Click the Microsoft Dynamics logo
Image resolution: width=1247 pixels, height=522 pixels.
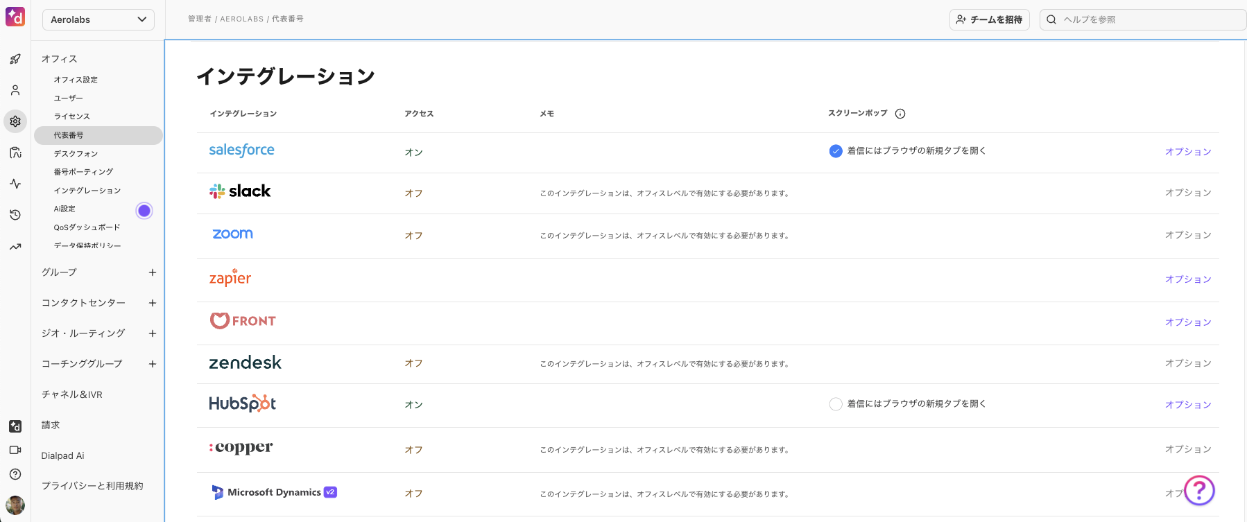274,492
